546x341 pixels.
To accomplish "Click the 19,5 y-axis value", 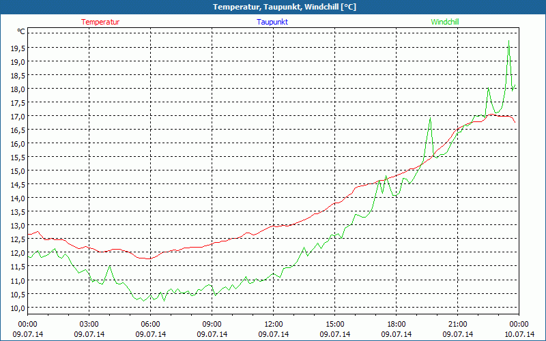I will [x=18, y=48].
